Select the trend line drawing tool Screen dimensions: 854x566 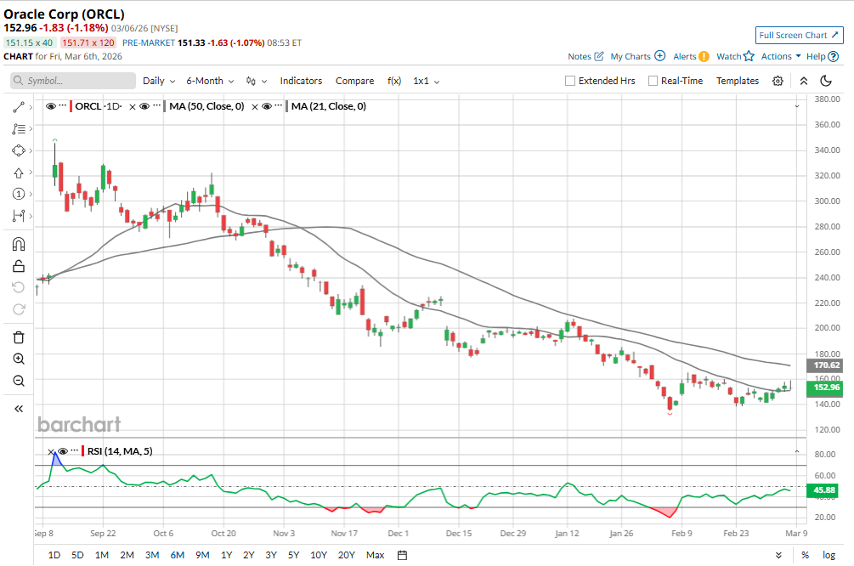click(19, 107)
